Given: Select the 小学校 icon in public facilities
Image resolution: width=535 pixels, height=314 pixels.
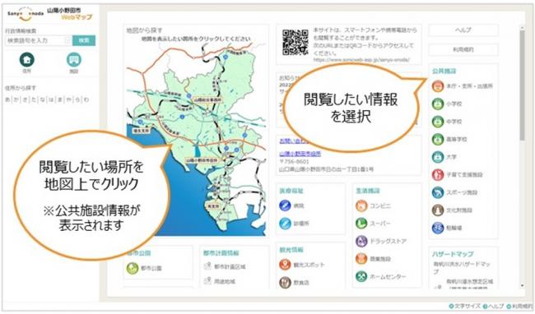Looking at the screenshot, I should 438,104.
